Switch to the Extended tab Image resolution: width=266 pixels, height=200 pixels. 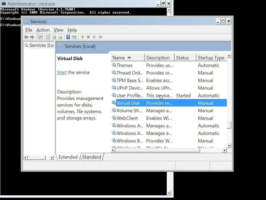coord(68,157)
